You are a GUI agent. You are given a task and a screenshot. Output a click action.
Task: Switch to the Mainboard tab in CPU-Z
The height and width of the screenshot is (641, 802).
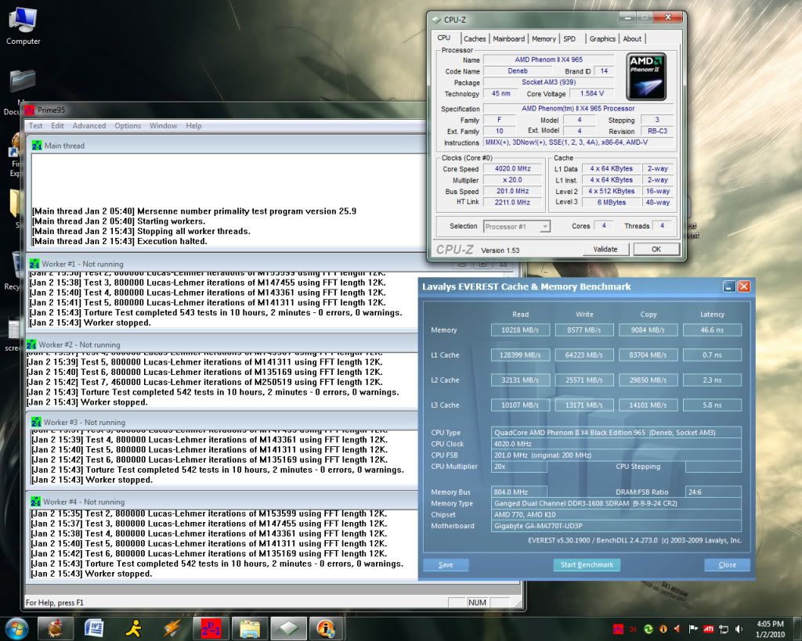(508, 38)
